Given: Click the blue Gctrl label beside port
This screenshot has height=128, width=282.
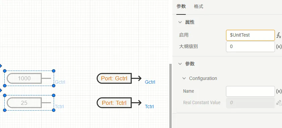Looking at the screenshot, I should [x=150, y=82].
